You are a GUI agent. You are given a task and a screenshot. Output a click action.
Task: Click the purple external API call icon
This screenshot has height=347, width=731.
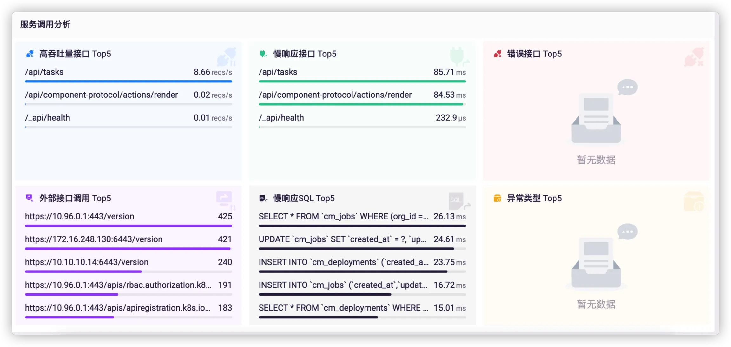tap(29, 198)
